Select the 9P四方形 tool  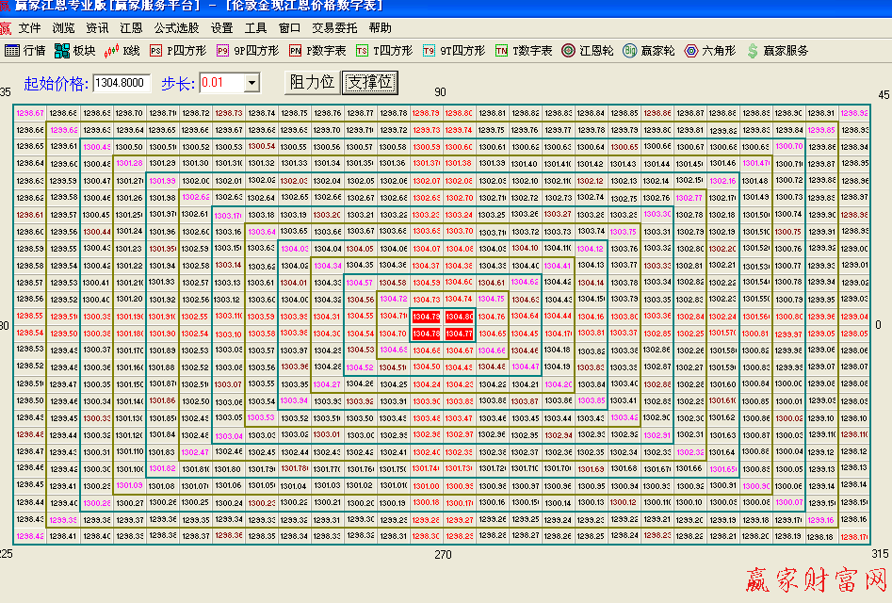pos(247,50)
